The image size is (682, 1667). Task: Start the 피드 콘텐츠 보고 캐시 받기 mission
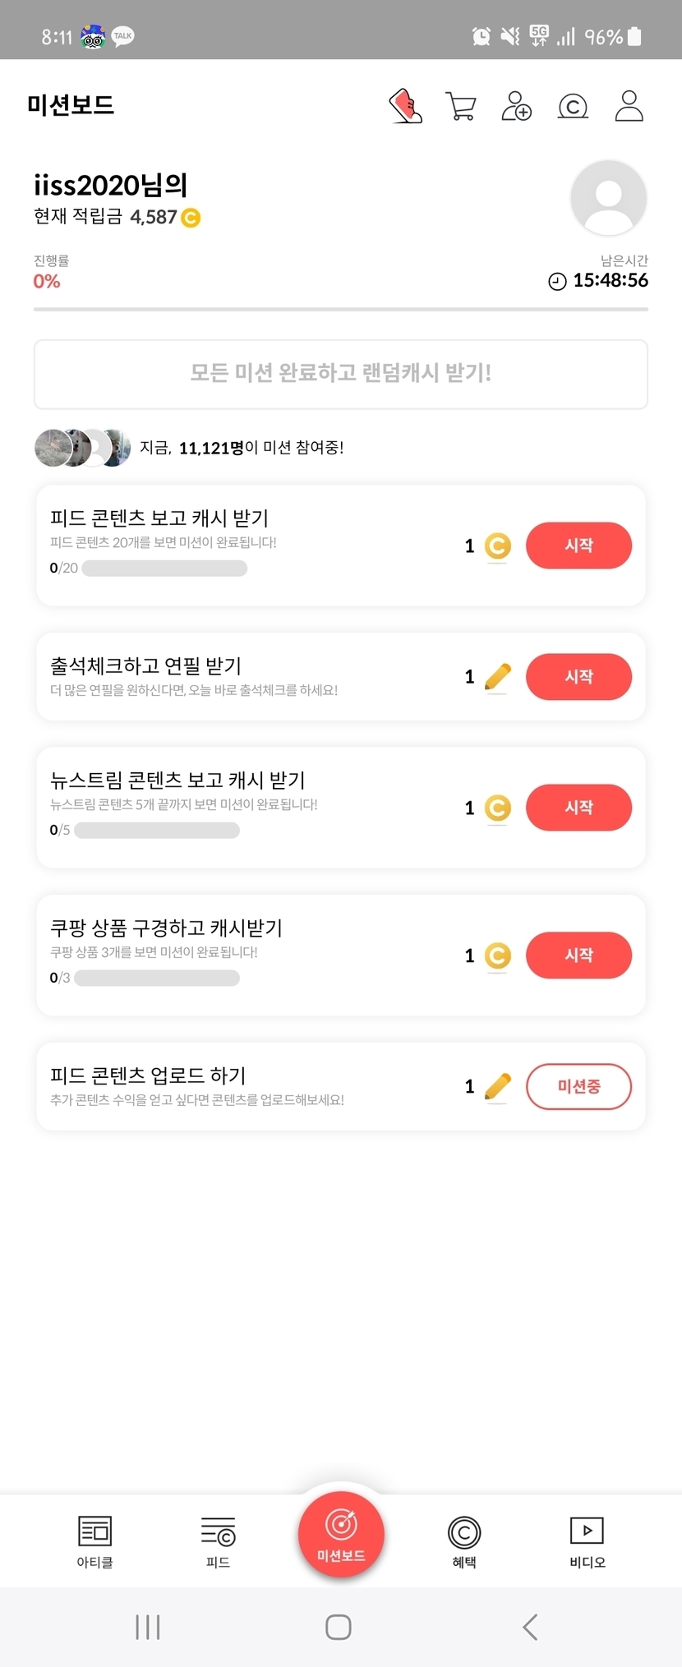[578, 546]
